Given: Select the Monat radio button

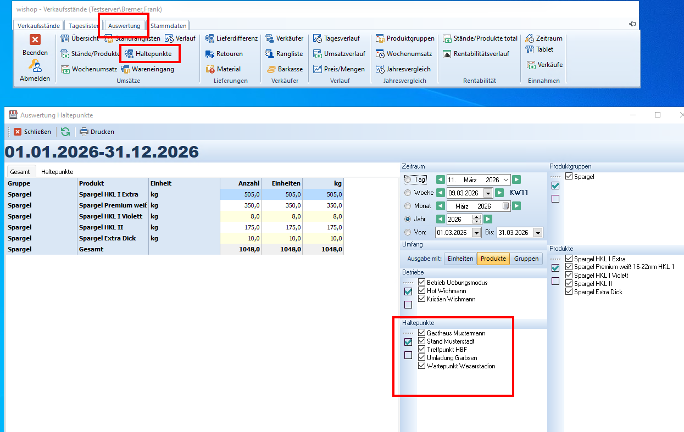Looking at the screenshot, I should click(408, 206).
